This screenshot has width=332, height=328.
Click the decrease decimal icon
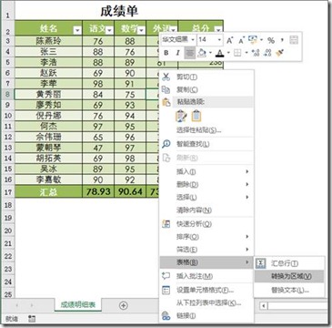[x=267, y=53]
